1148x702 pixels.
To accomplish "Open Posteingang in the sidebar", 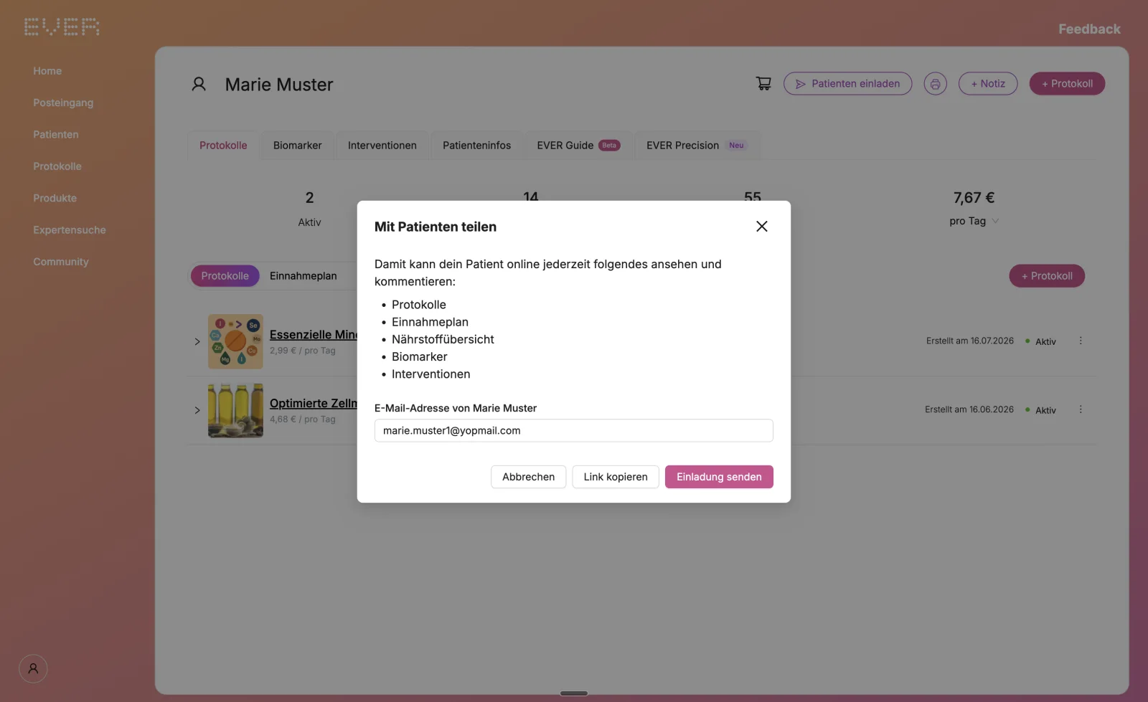I will 63,103.
